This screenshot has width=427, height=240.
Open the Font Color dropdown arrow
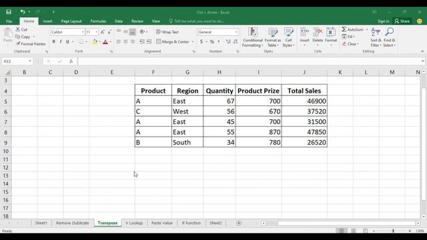coord(111,42)
